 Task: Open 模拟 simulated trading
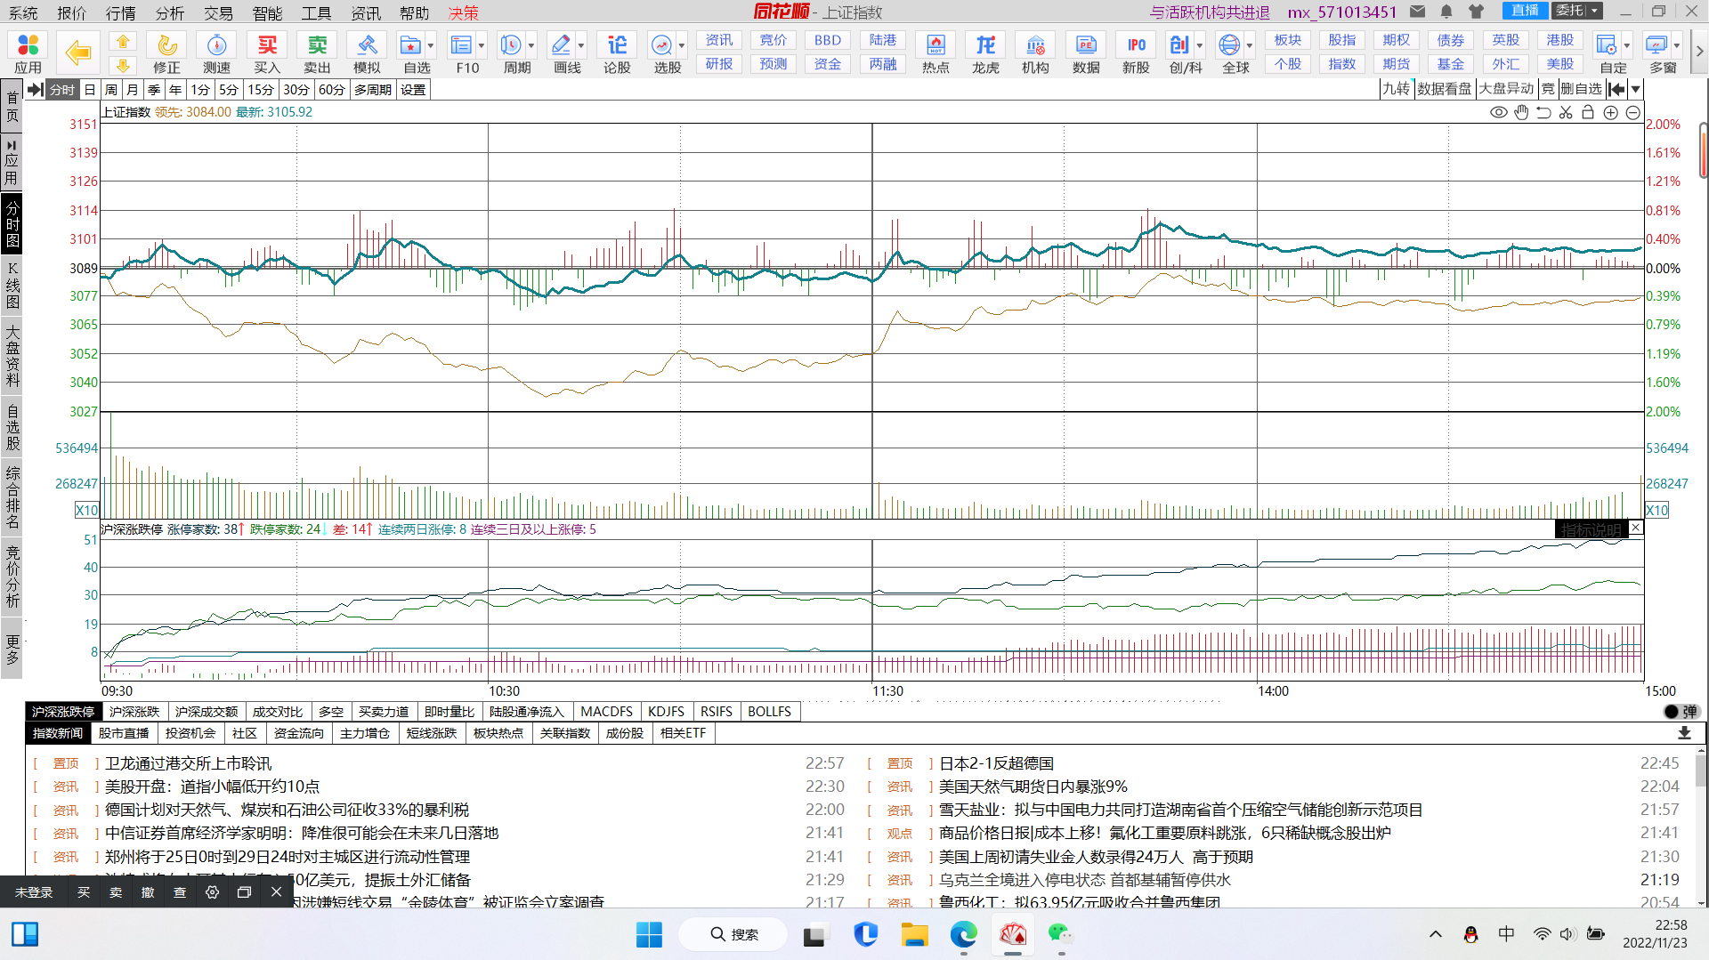[367, 52]
